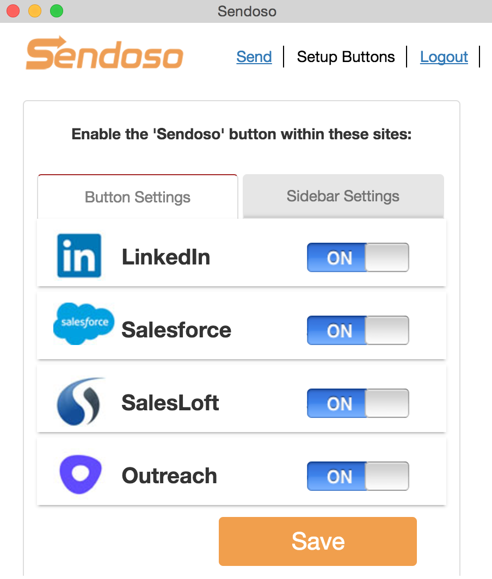Click the orange Sendoso logo
Viewport: 492px width, 579px height.
pyautogui.click(x=104, y=54)
